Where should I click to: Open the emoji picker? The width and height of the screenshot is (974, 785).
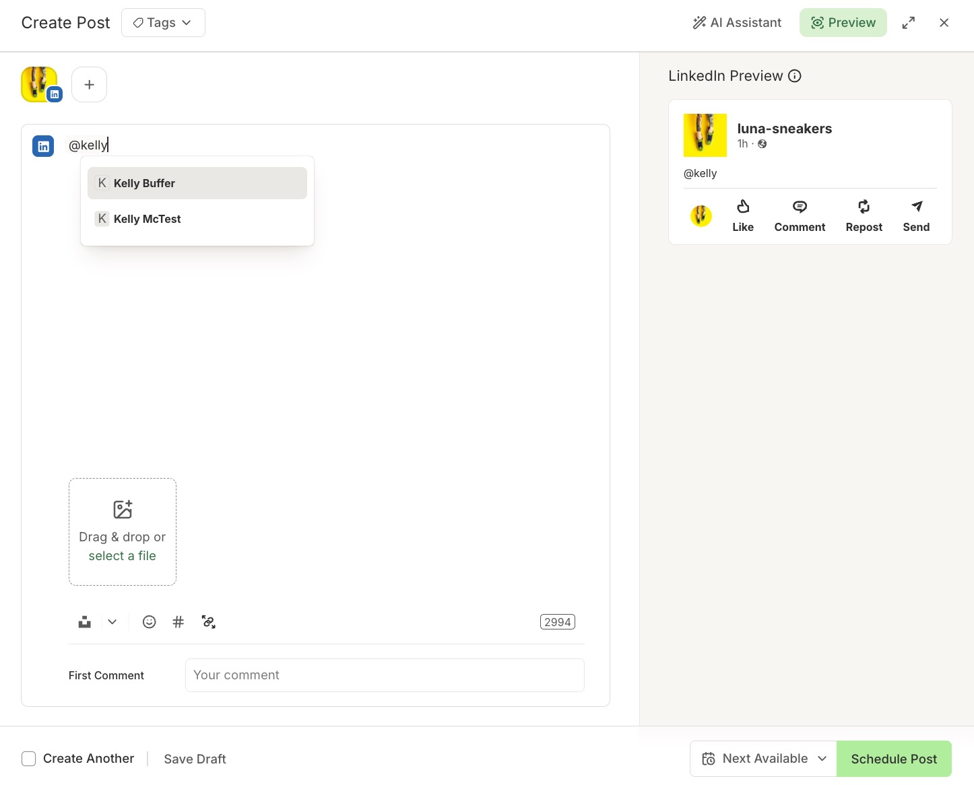149,621
